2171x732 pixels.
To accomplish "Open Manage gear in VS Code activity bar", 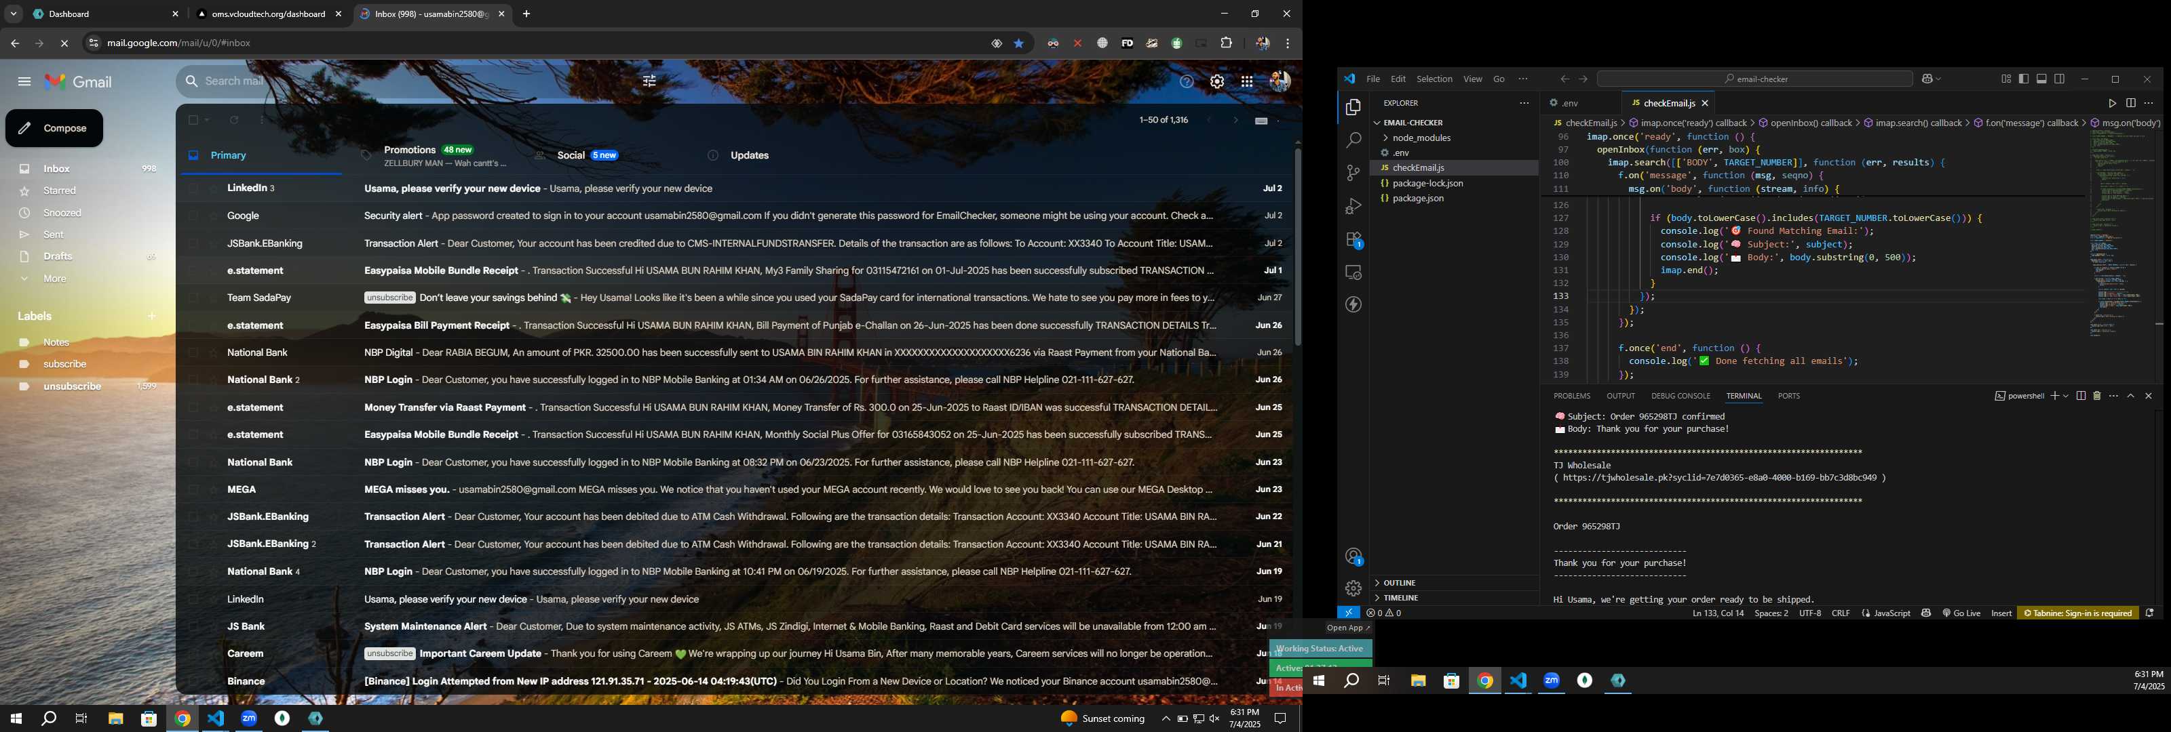I will point(1353,589).
